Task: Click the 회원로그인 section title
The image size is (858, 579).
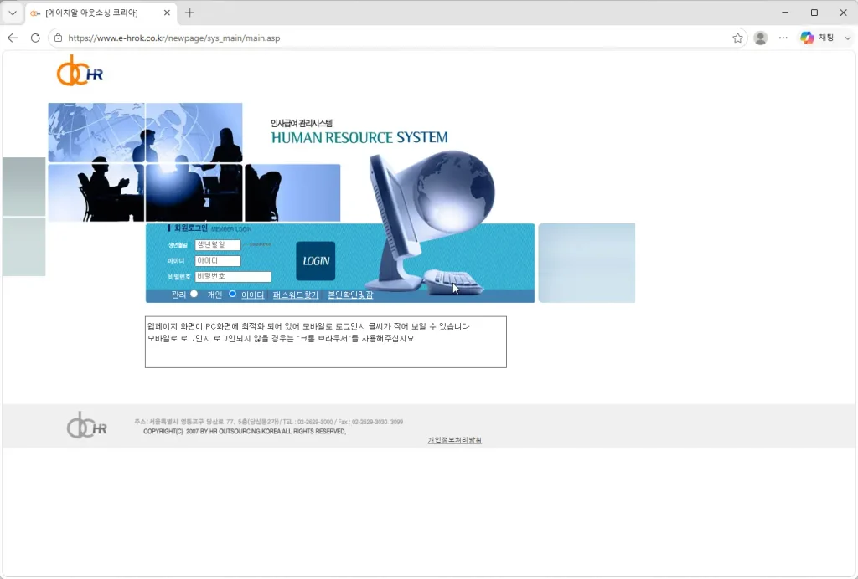Action: [190, 228]
